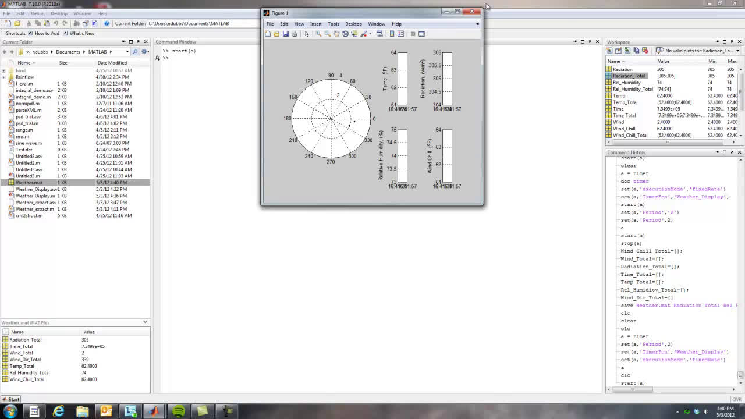The image size is (745, 419).
Task: Select Radiation_Total in the Workspace
Action: pyautogui.click(x=630, y=76)
